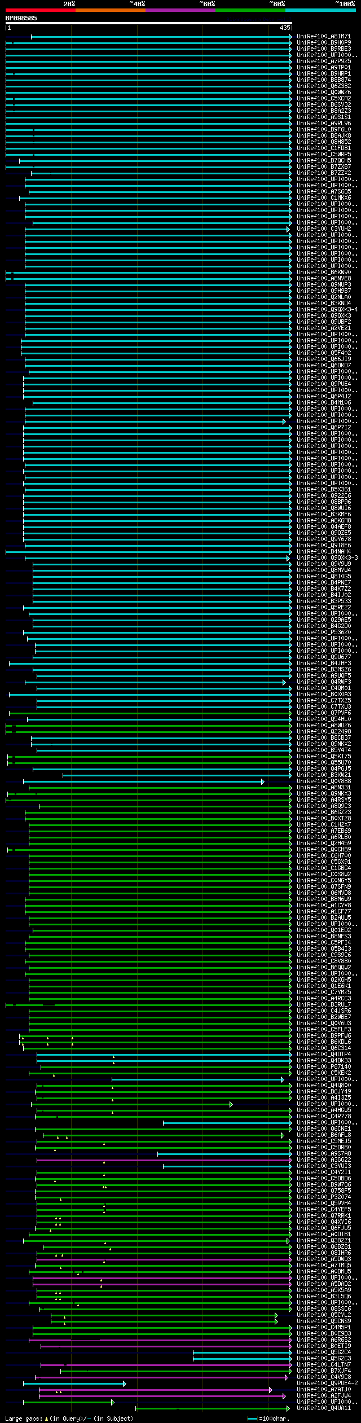Select UniRef100_Q9PUE4-2
The height and width of the screenshot is (1423, 361).
click(x=327, y=1383)
